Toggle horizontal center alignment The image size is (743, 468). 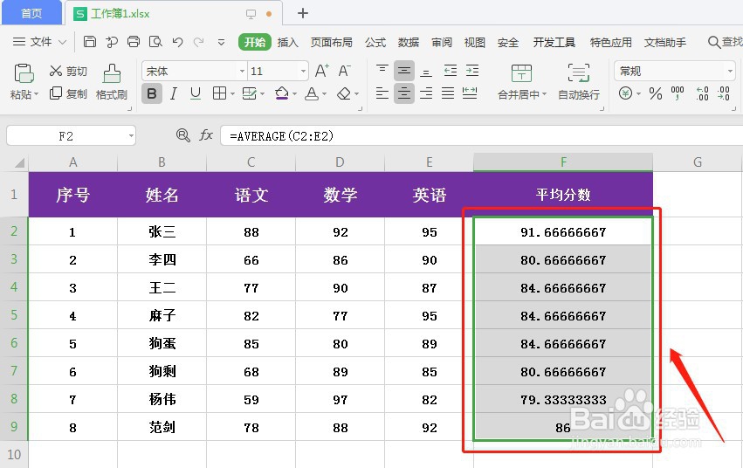tap(404, 93)
